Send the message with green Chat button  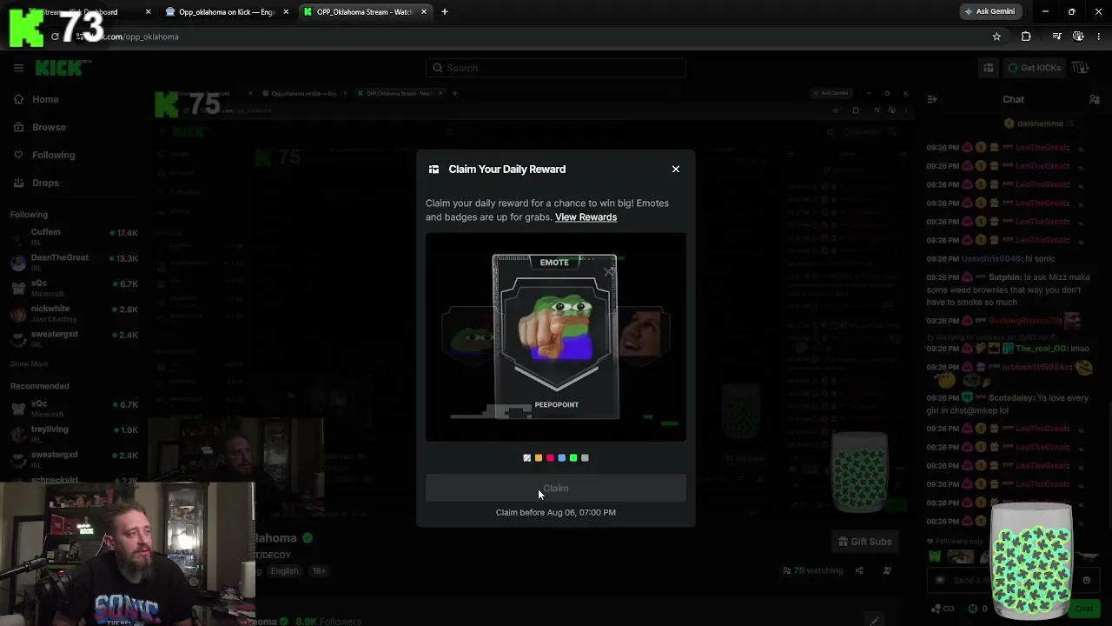click(1082, 609)
